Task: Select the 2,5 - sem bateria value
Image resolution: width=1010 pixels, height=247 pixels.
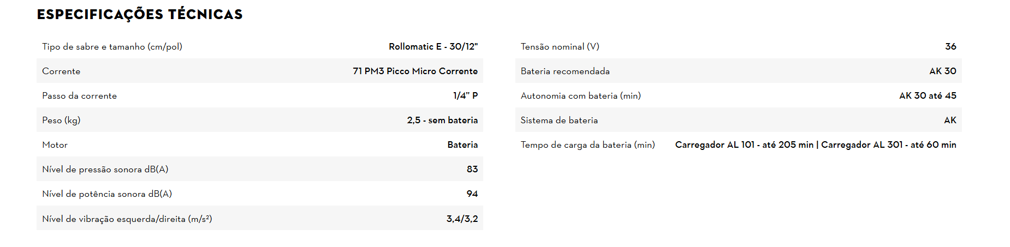Action: (442, 121)
